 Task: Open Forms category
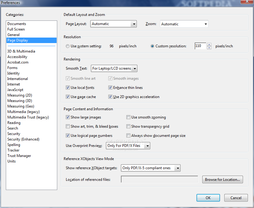point(12,68)
